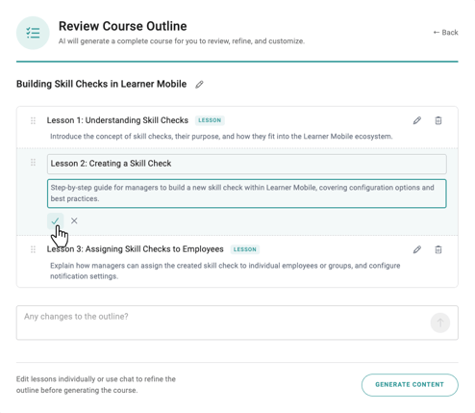Select the Lesson 3 title text
This screenshot has height=413, width=475.
coord(136,249)
